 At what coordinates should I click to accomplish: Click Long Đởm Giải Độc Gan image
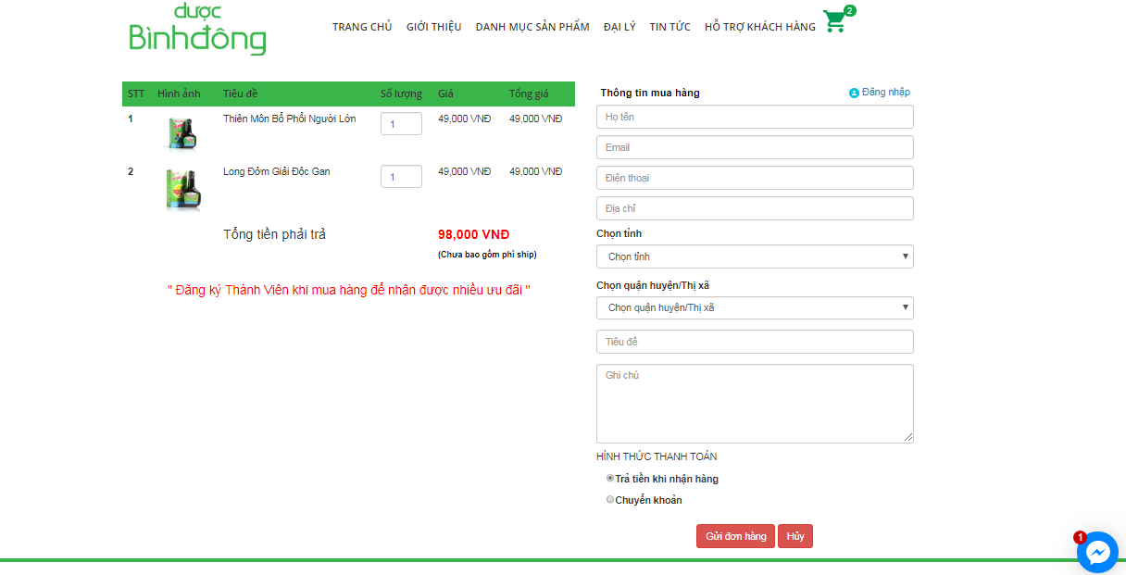(x=181, y=190)
